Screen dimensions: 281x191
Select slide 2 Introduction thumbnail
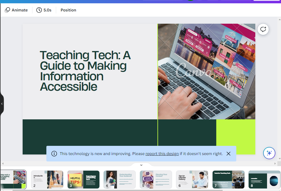coord(47,180)
